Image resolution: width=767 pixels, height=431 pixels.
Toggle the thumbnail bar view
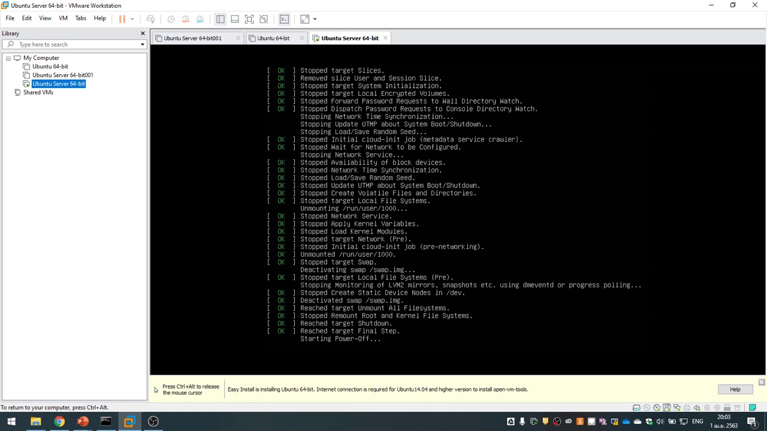tap(235, 19)
